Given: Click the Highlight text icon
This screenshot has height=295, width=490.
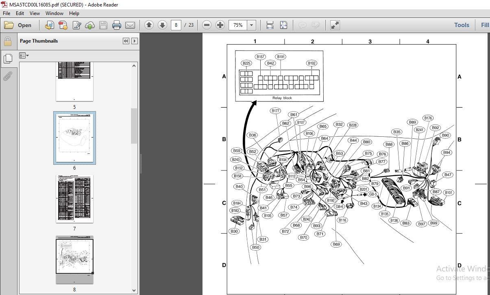Looking at the screenshot, I should point(316,25).
